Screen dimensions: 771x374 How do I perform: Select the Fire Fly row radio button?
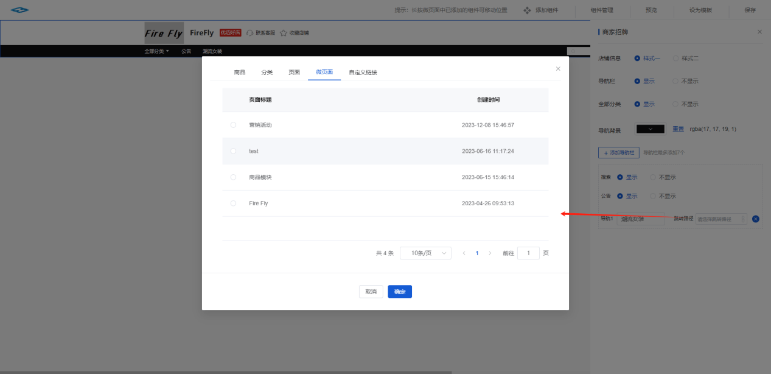pyautogui.click(x=233, y=203)
